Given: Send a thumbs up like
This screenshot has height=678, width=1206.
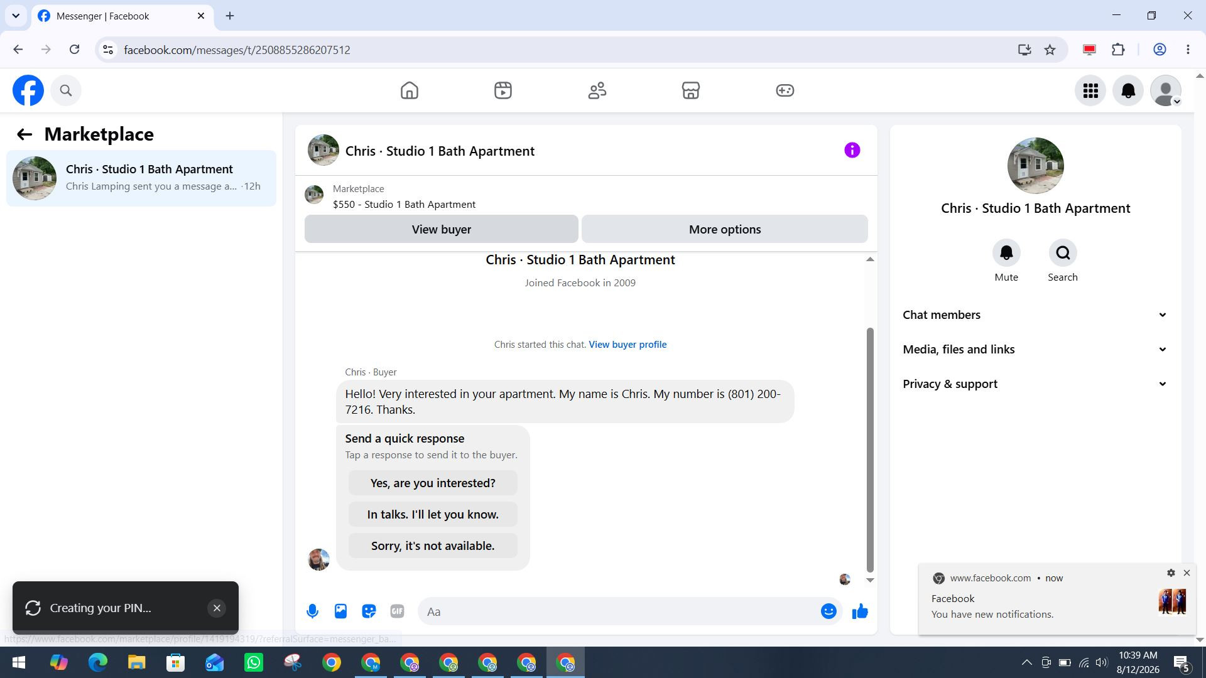Looking at the screenshot, I should [860, 611].
